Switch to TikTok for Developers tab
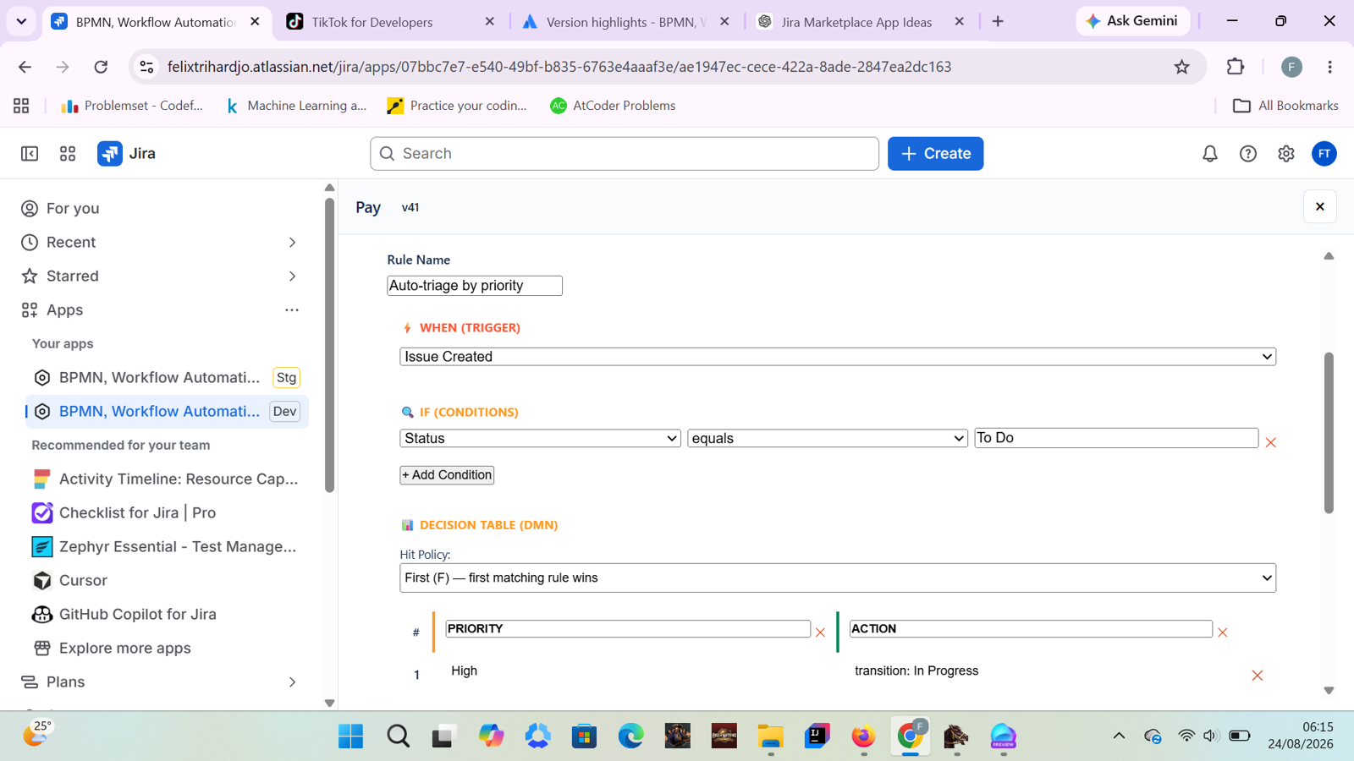 point(390,22)
